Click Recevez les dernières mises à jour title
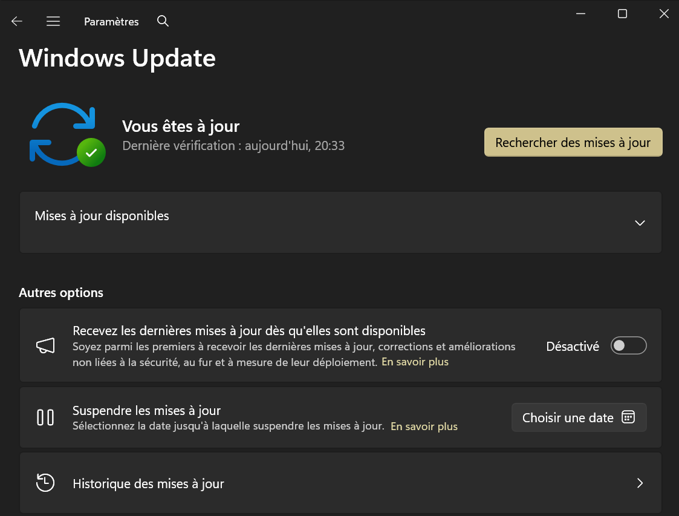679x516 pixels. pyautogui.click(x=249, y=330)
